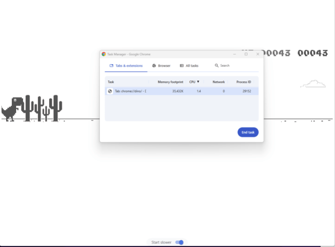
Task: Sort by the Process ID column header
Action: coord(244,82)
